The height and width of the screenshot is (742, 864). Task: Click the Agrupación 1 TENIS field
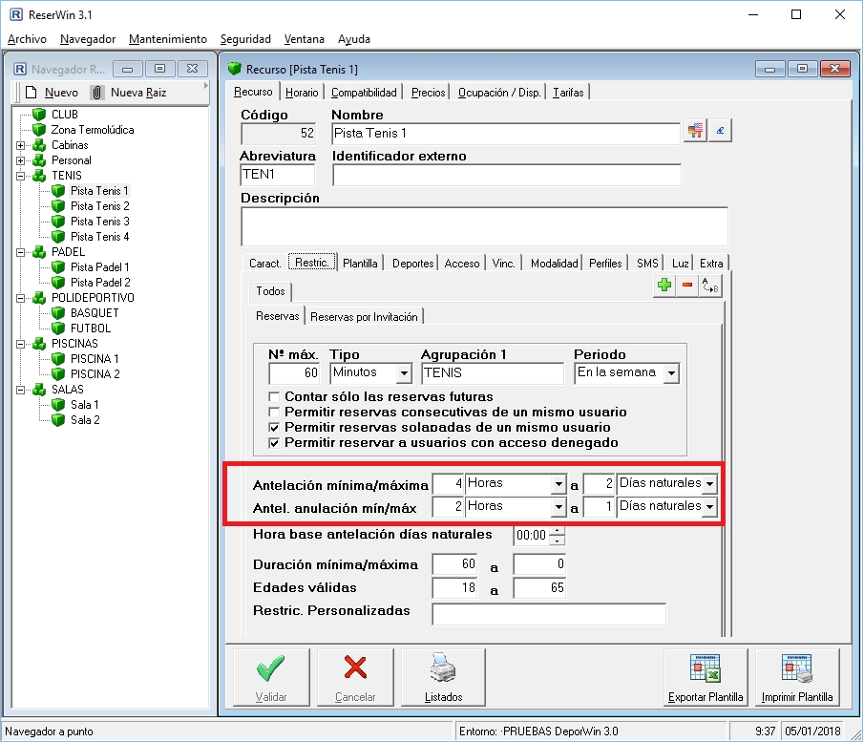[x=493, y=373]
